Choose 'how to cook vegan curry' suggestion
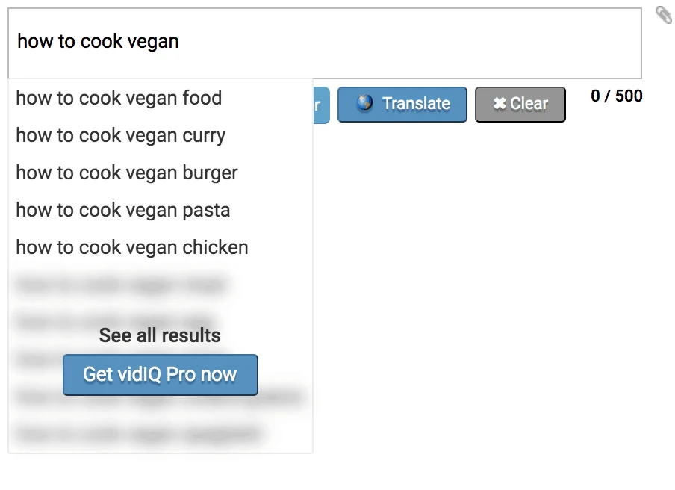 [120, 135]
